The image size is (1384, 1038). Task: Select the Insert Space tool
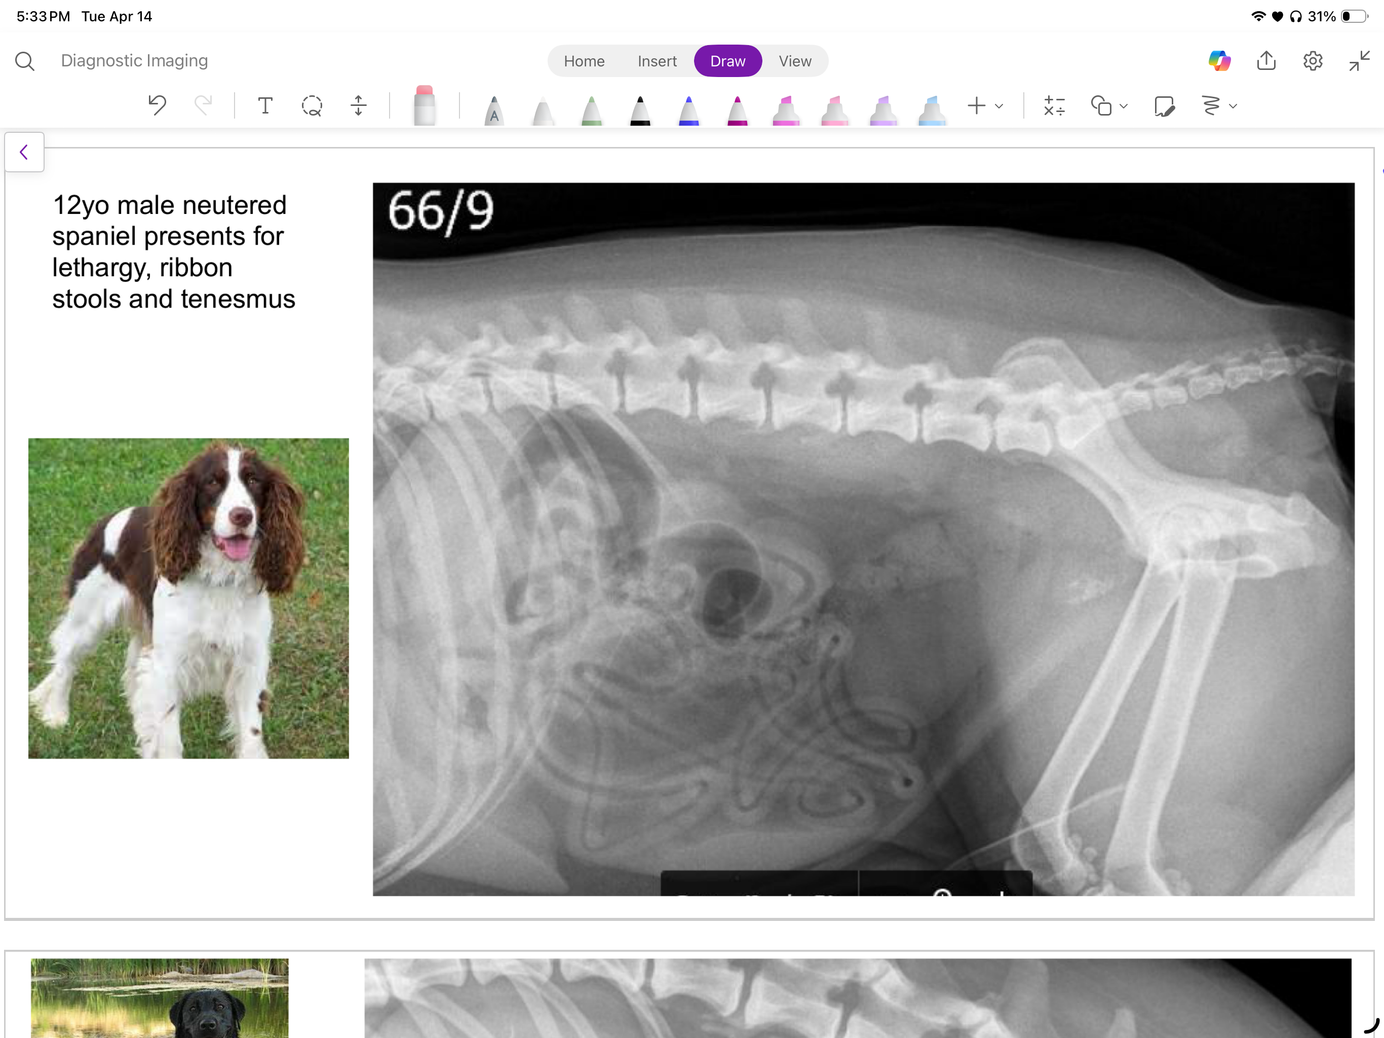click(x=358, y=105)
